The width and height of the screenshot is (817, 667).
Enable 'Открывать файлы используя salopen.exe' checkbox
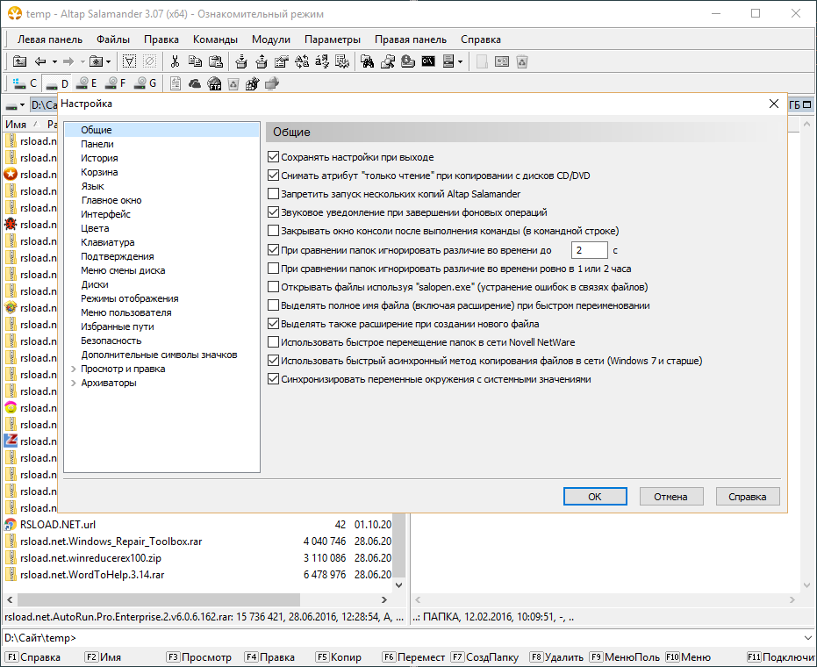[273, 287]
